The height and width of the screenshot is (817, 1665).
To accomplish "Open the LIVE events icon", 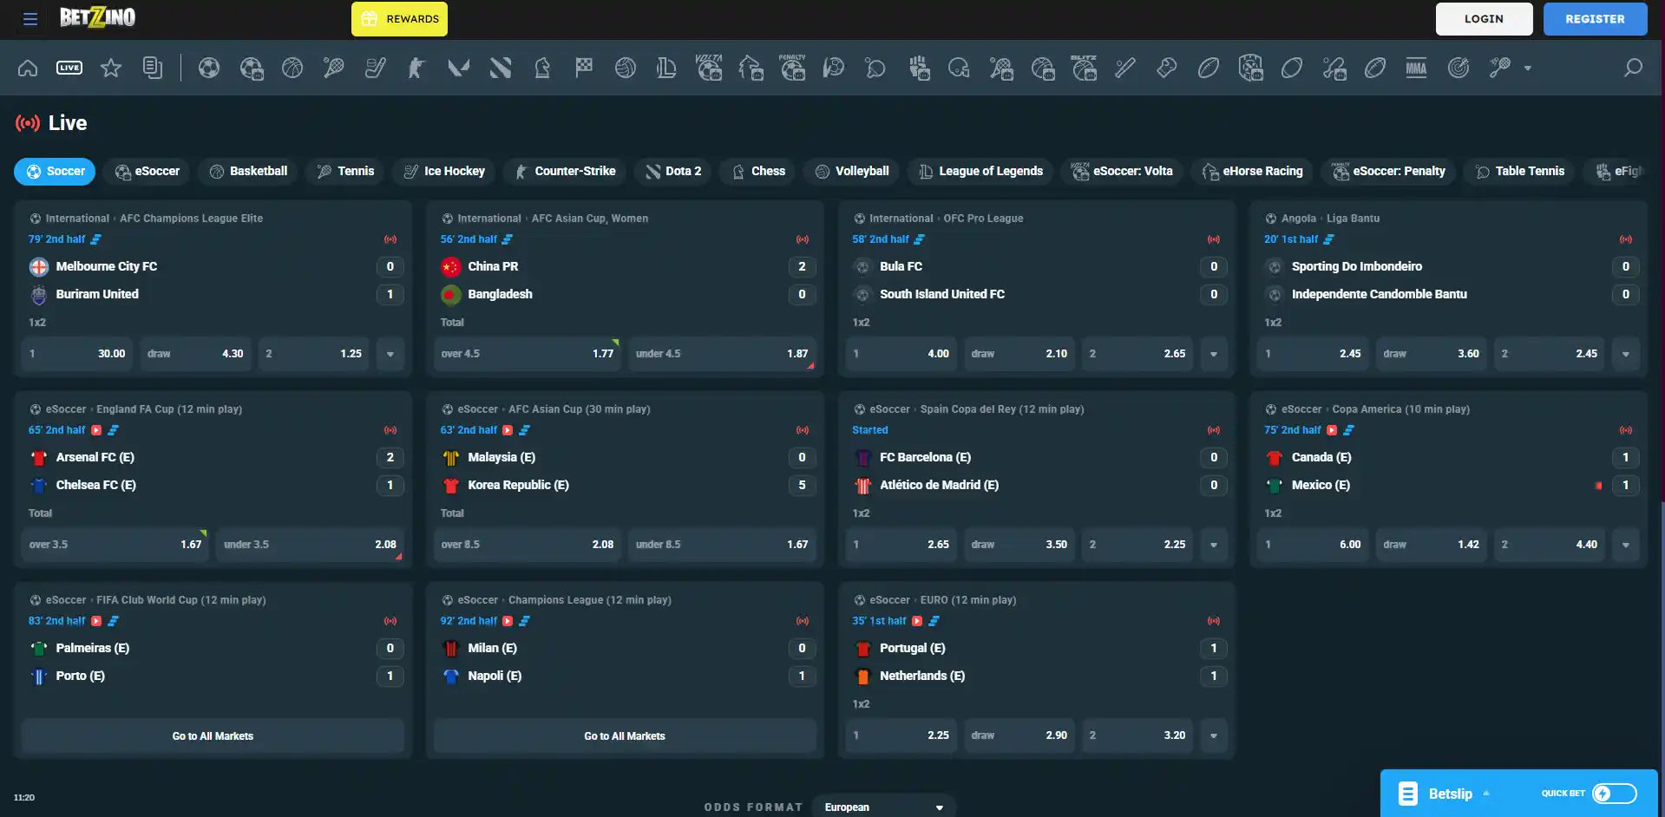I will (69, 68).
